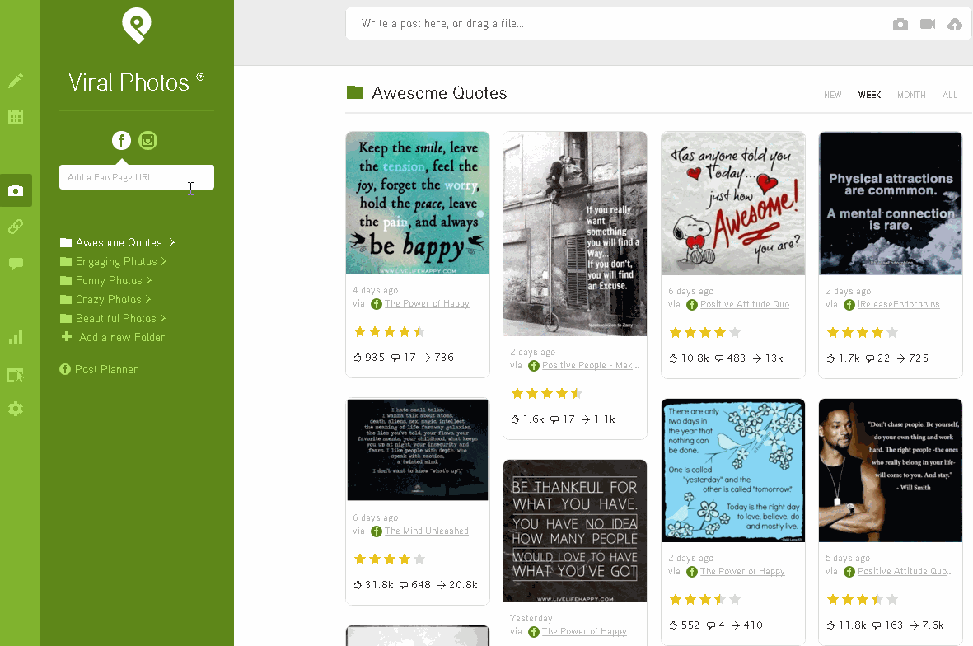Select the link chain icon in the sidebar
The height and width of the screenshot is (646, 973).
[16, 227]
